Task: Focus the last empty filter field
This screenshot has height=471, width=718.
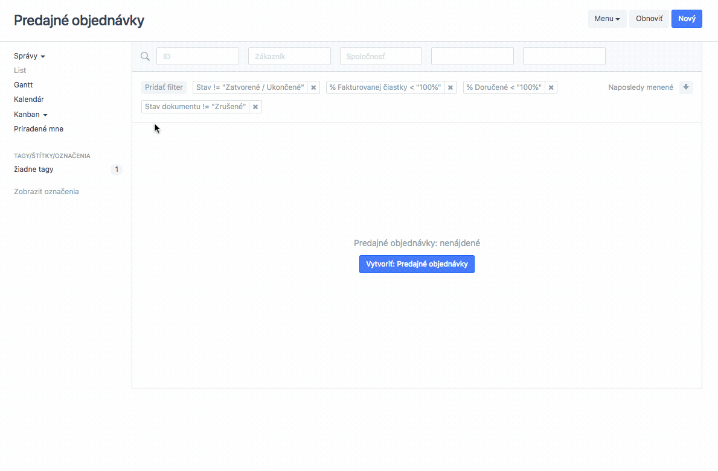Action: click(564, 56)
